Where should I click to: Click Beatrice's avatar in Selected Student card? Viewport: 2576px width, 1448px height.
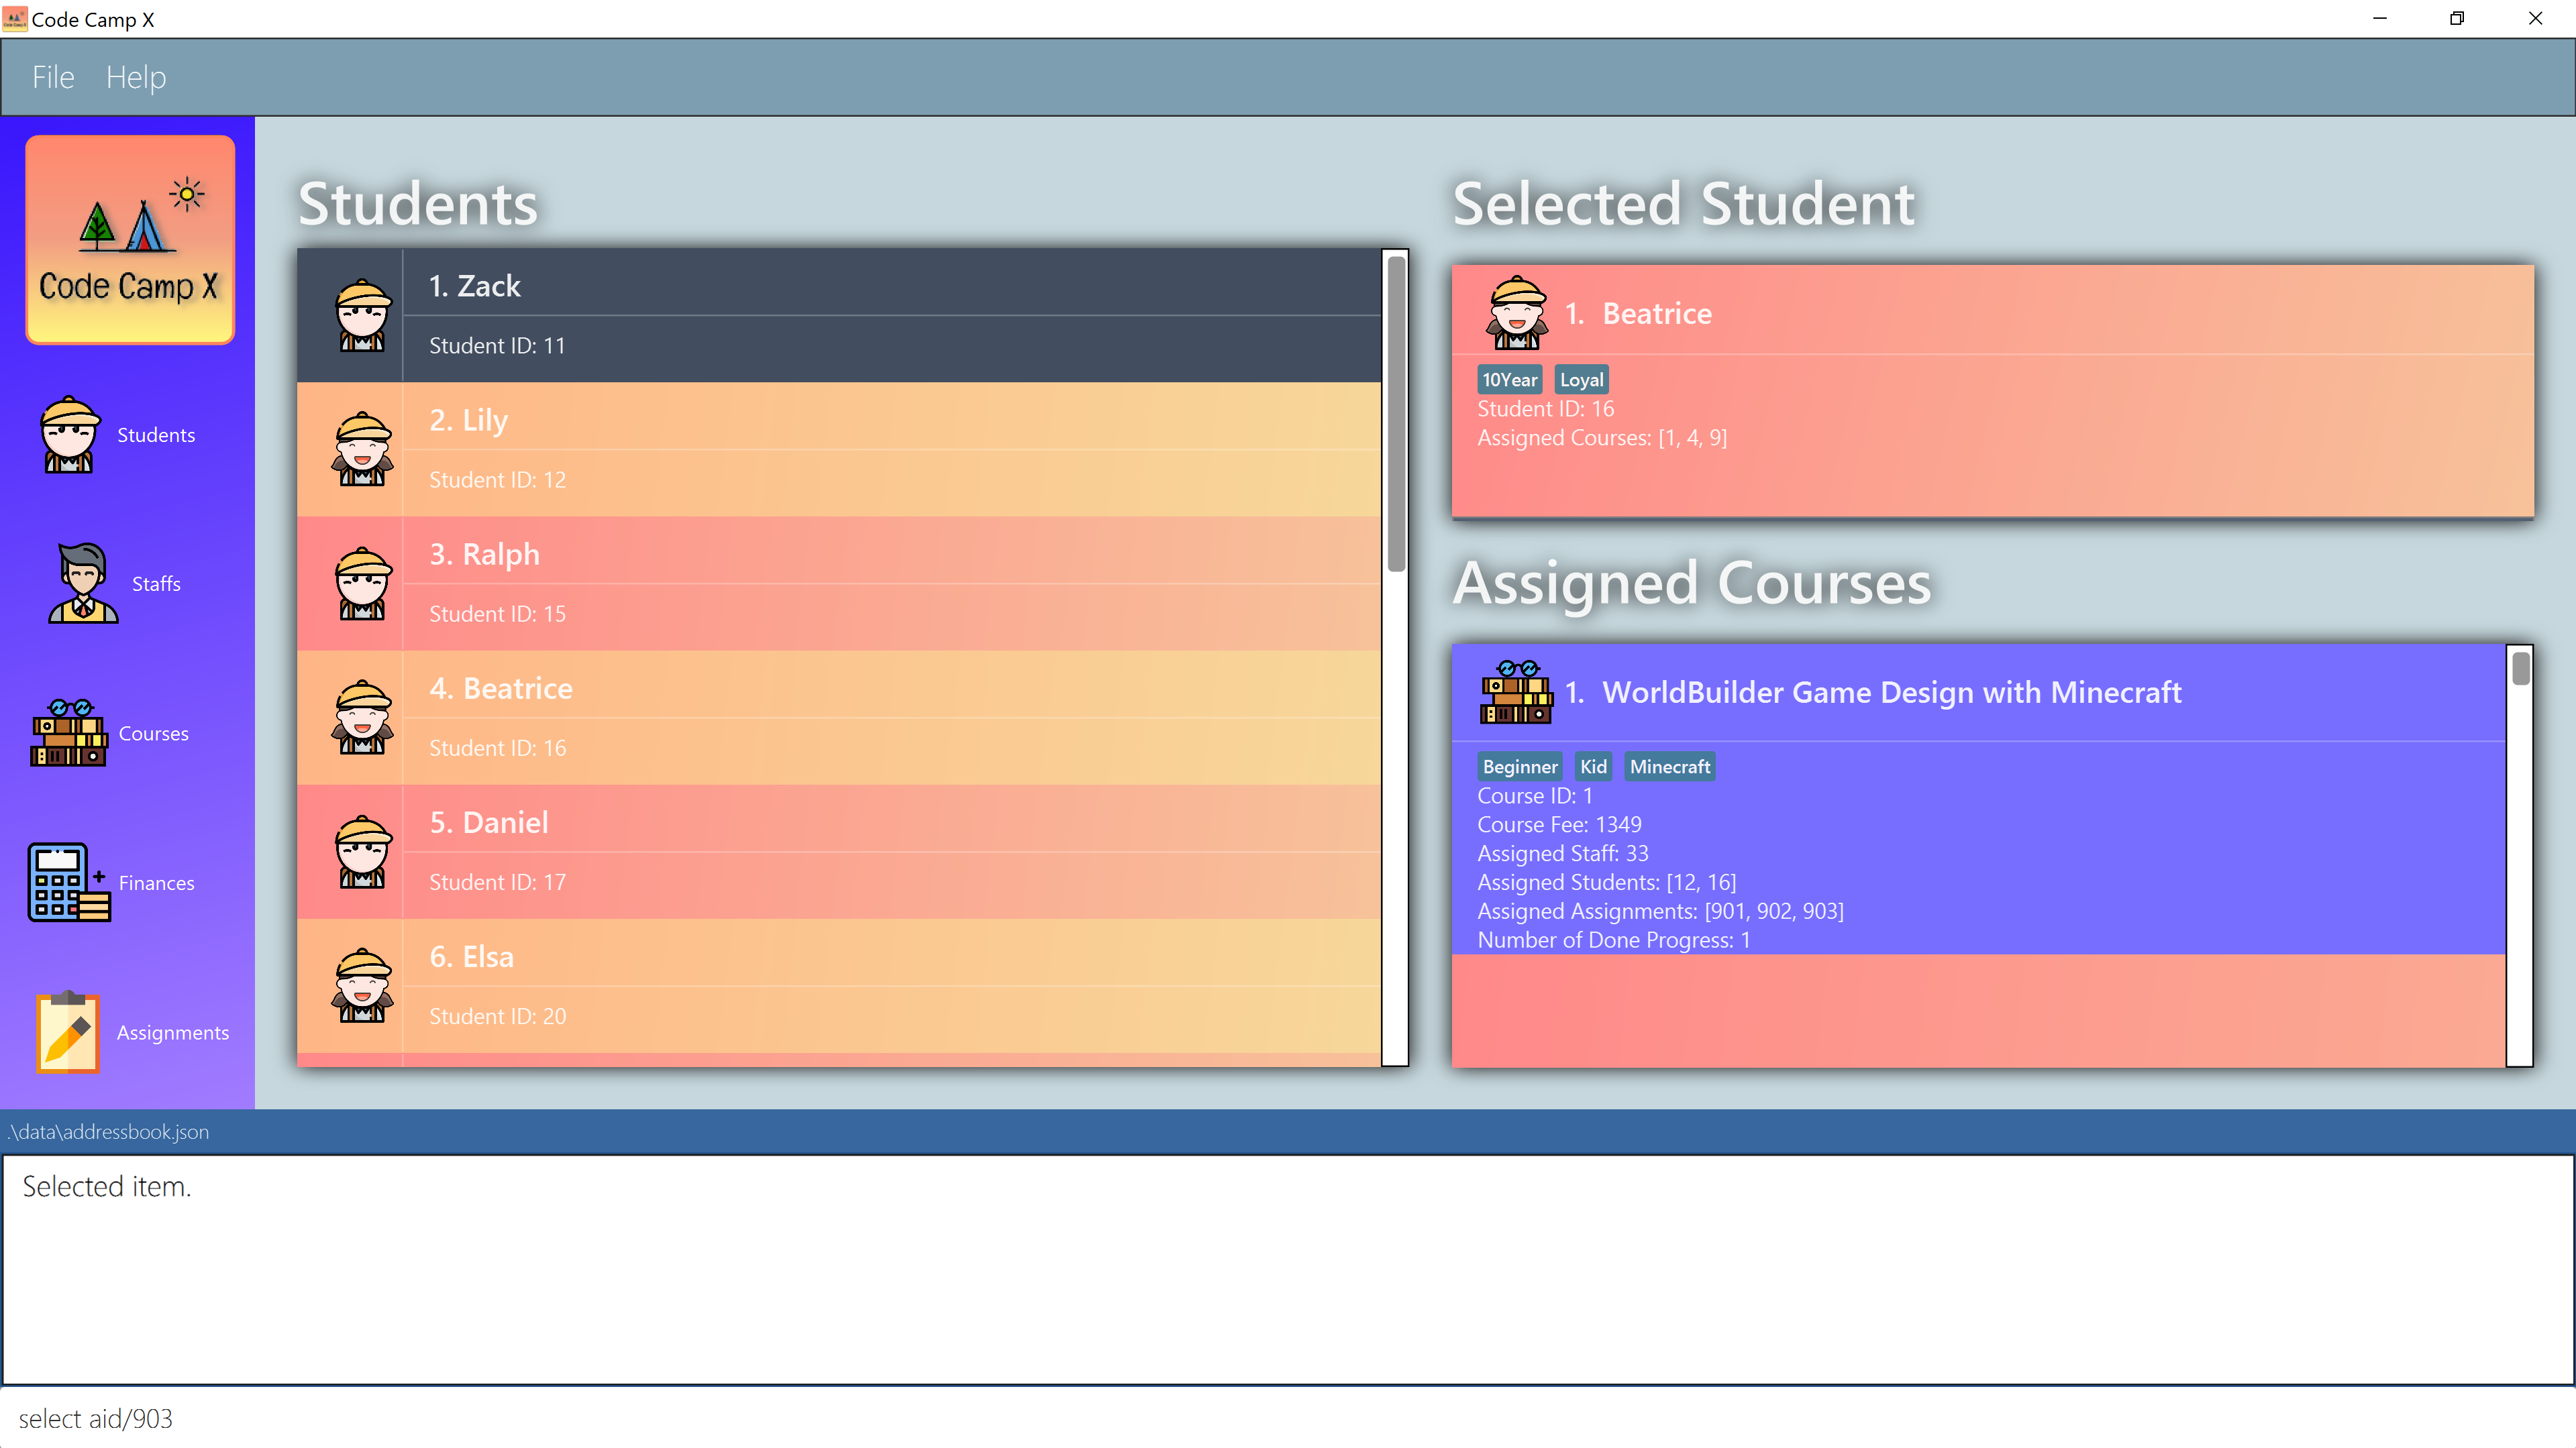coord(1517,313)
